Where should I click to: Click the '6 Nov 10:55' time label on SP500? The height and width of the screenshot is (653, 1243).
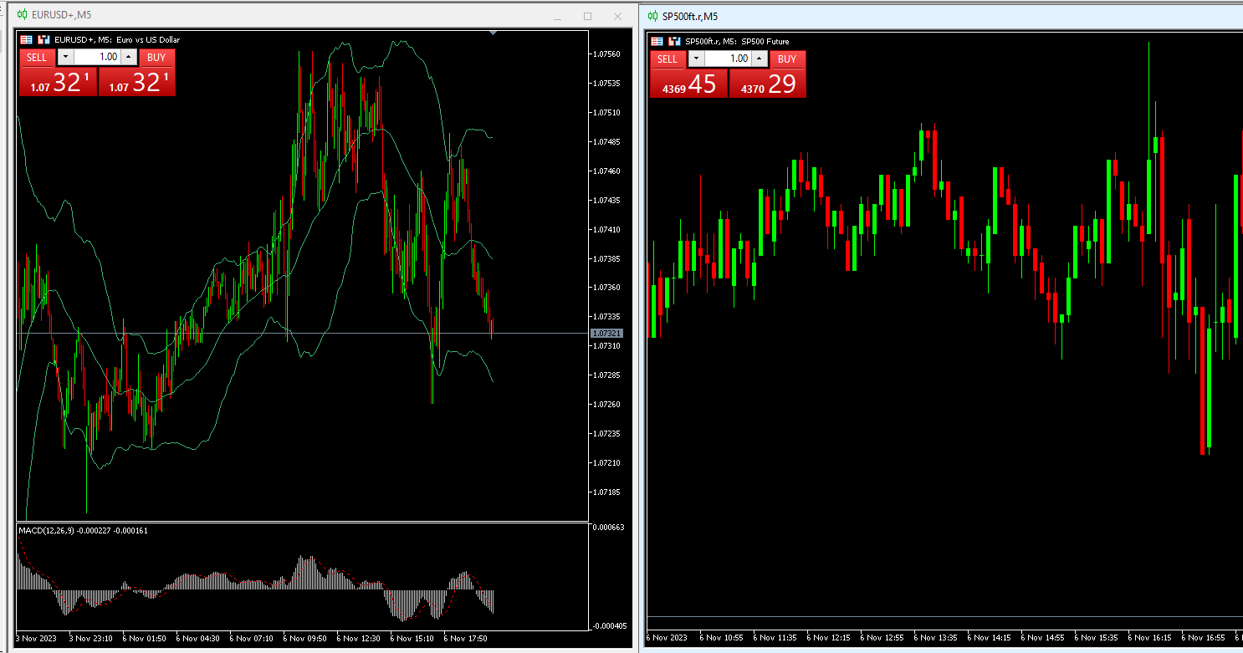[721, 638]
